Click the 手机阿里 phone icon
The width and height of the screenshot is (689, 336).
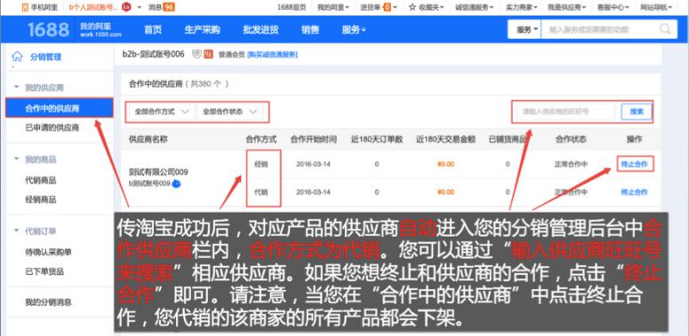(25, 7)
